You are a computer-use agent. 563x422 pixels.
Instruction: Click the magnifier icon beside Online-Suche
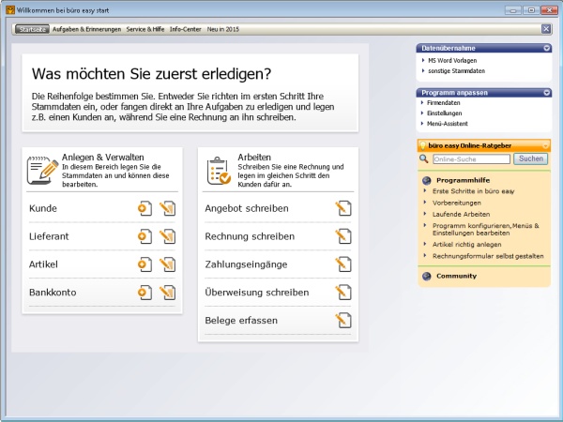(424, 158)
